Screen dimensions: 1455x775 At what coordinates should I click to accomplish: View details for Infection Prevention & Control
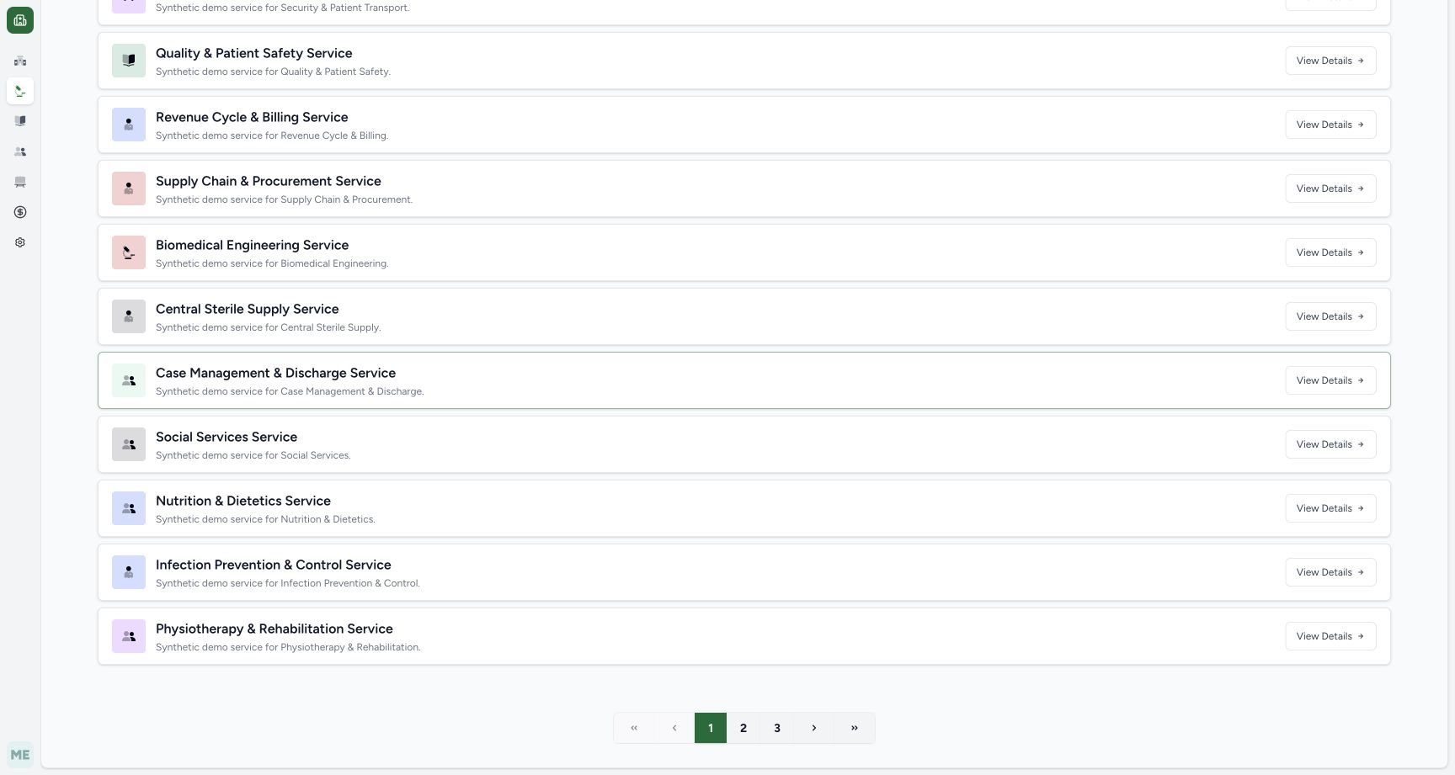(1330, 572)
